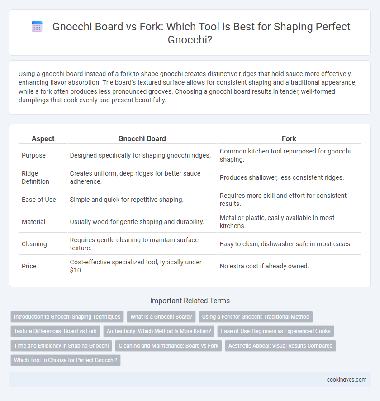Image resolution: width=380 pixels, height=401 pixels.
Task: Open Which Tool to Choose for Perfect Gnocchi?
Action: [66, 360]
